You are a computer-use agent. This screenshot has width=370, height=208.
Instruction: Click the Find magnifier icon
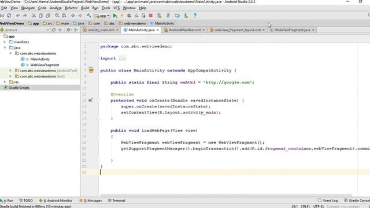point(57,16)
